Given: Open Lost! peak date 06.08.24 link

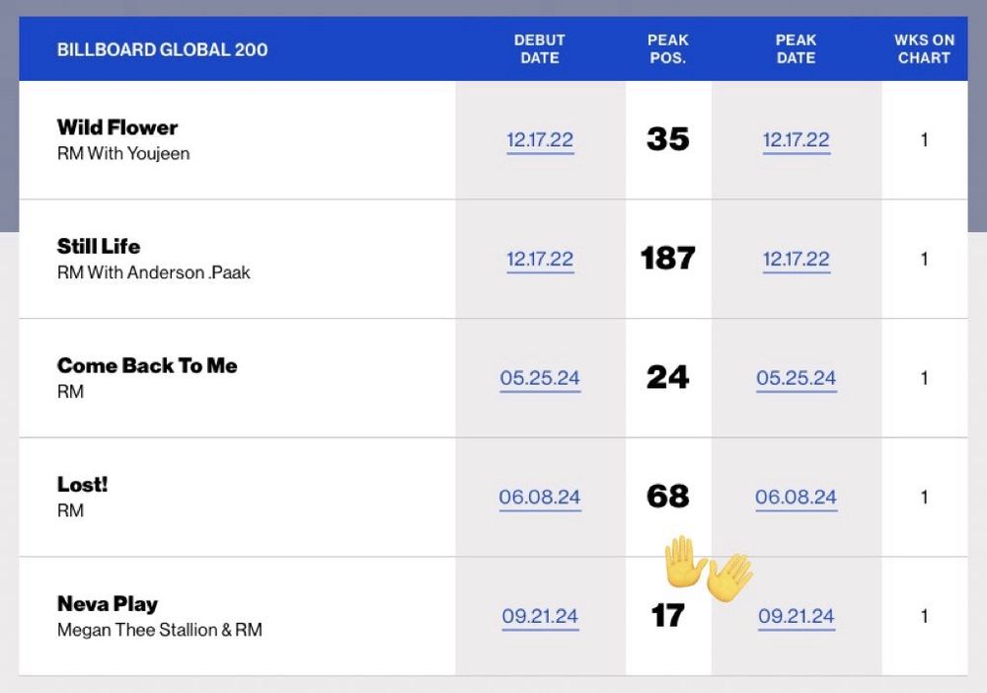Looking at the screenshot, I should [x=796, y=497].
